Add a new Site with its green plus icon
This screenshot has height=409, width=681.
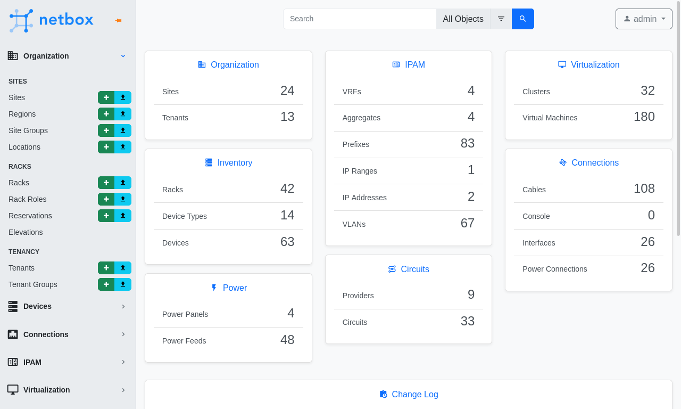tap(106, 97)
